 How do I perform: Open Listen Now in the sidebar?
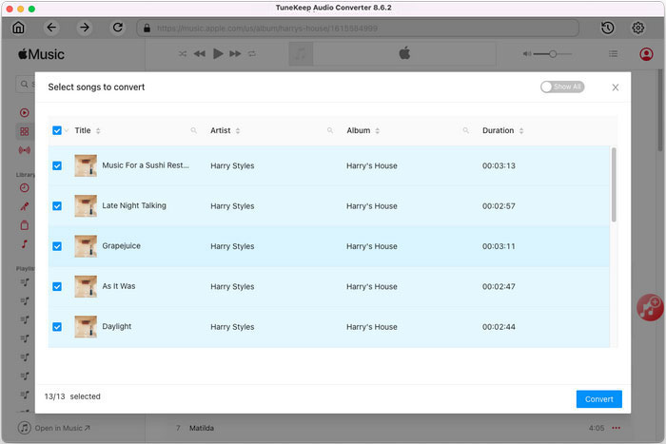click(25, 112)
